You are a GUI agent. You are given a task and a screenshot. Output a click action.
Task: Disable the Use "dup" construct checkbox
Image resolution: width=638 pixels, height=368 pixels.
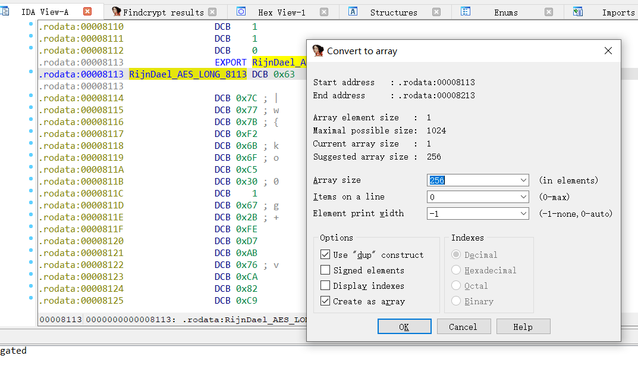click(325, 255)
